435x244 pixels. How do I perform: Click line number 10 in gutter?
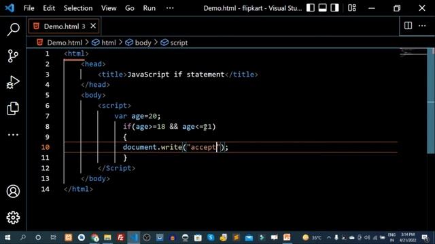click(46, 147)
